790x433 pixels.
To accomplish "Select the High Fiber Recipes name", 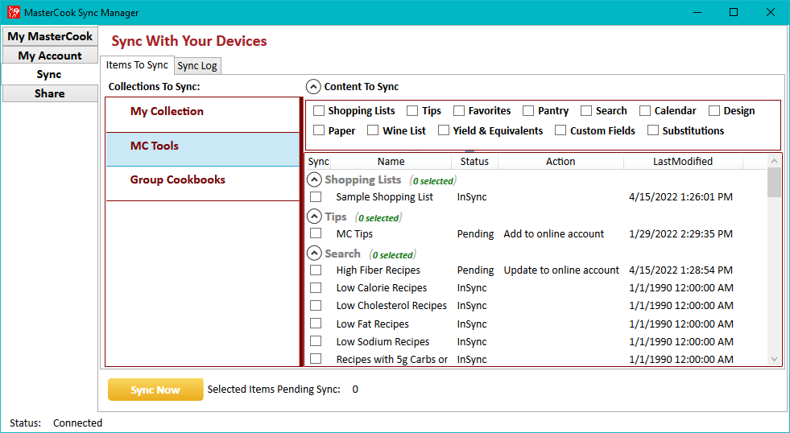I will pos(378,270).
